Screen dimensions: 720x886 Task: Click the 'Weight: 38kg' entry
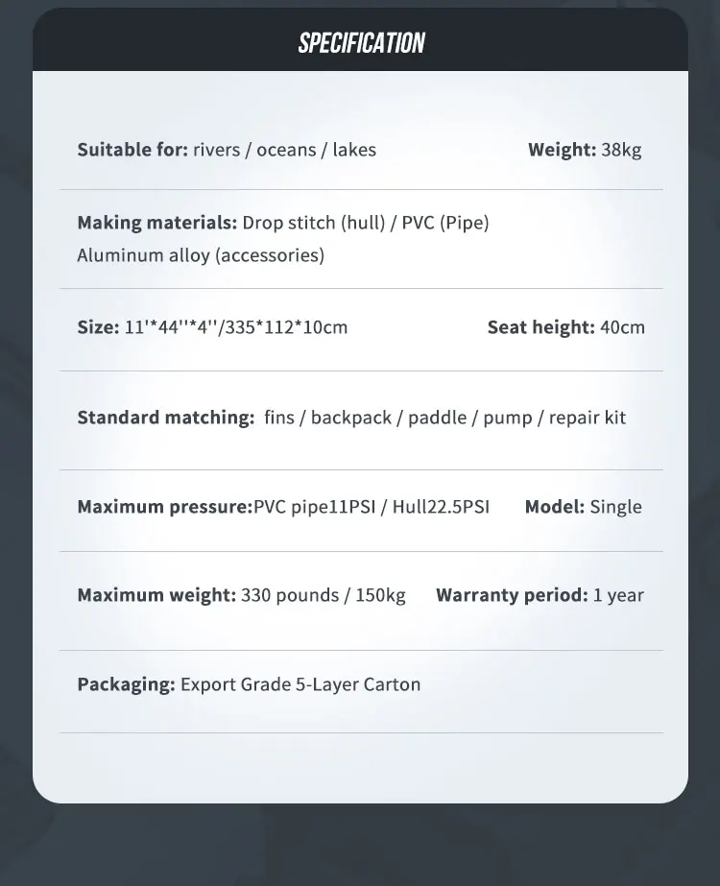(x=585, y=150)
